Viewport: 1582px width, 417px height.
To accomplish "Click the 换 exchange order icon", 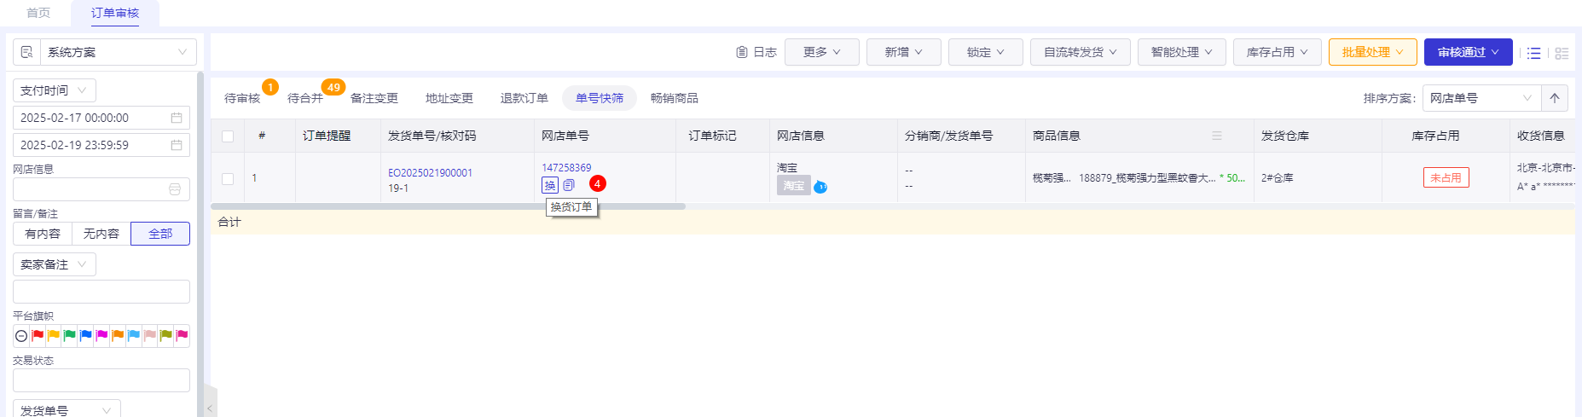I will pos(550,185).
